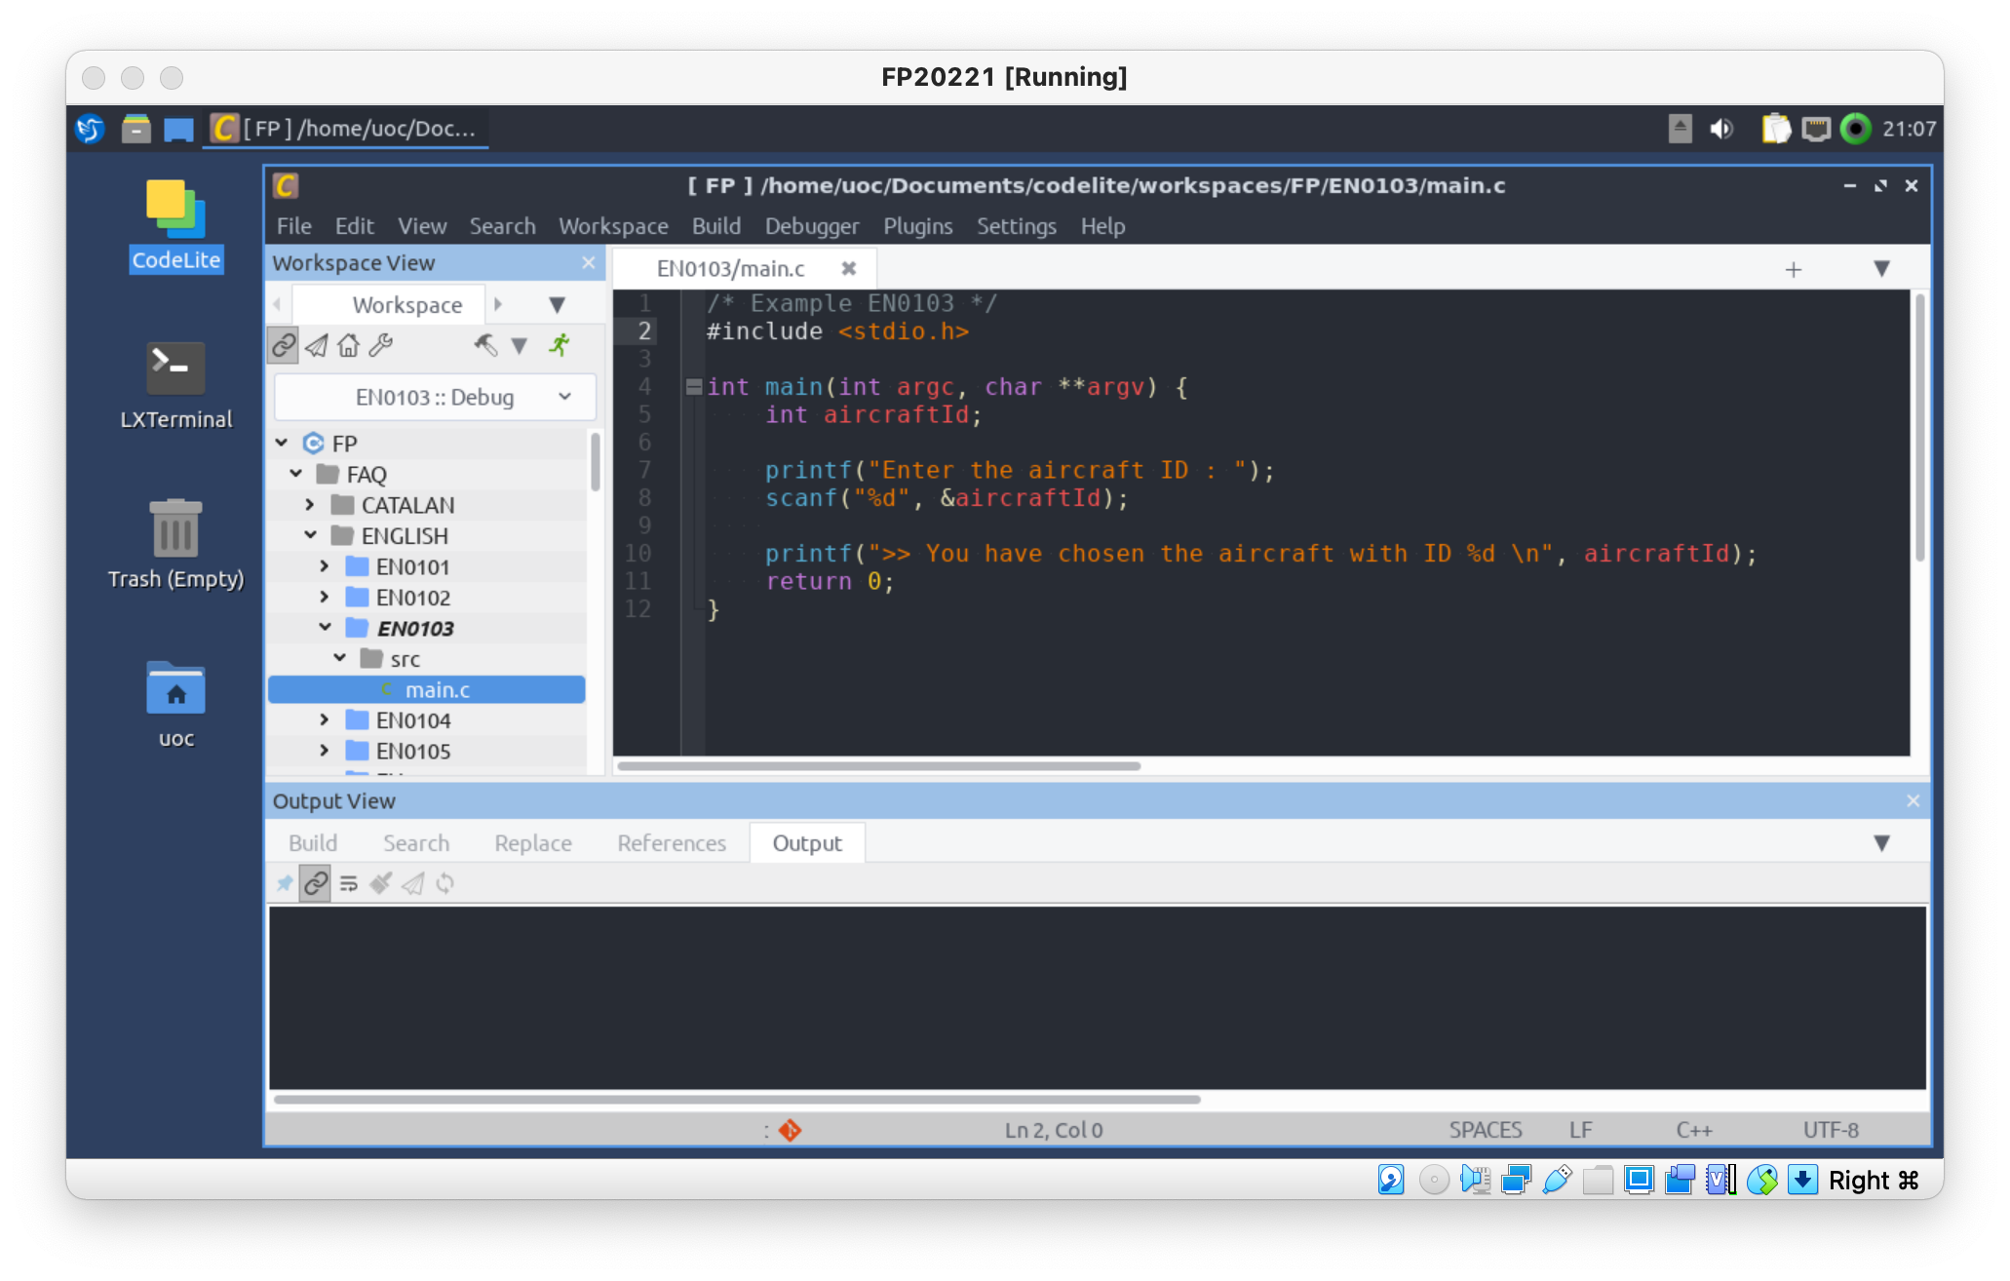Toggle scroll-lock chain button in Output View toolbar
This screenshot has width=2010, height=1281.
[315, 883]
